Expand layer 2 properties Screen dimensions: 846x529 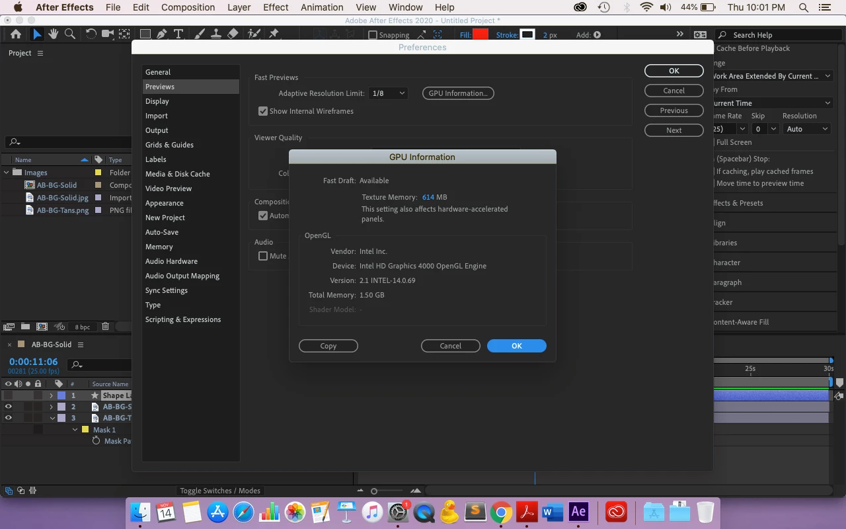point(51,407)
